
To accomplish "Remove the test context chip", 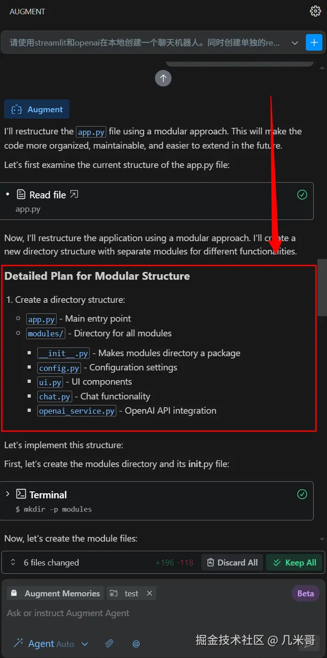I will (x=149, y=593).
